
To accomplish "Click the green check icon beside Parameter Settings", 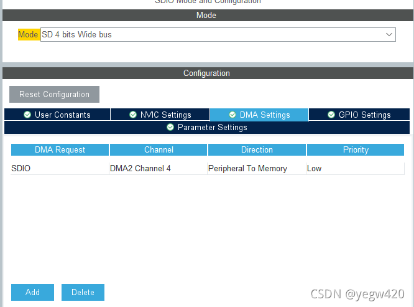I will (x=170, y=128).
